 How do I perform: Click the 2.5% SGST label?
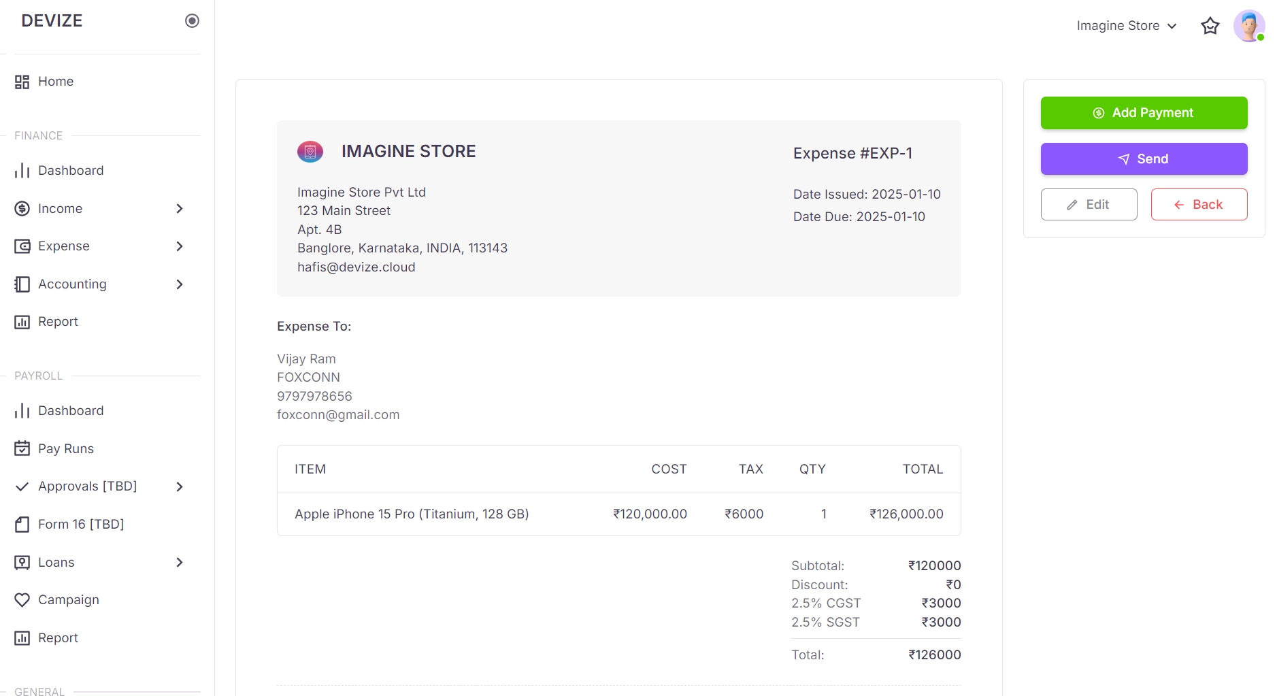pos(825,623)
